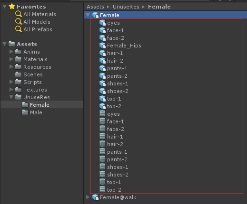Click the Materials folder icon
The height and width of the screenshot is (204, 247).
click(18, 59)
